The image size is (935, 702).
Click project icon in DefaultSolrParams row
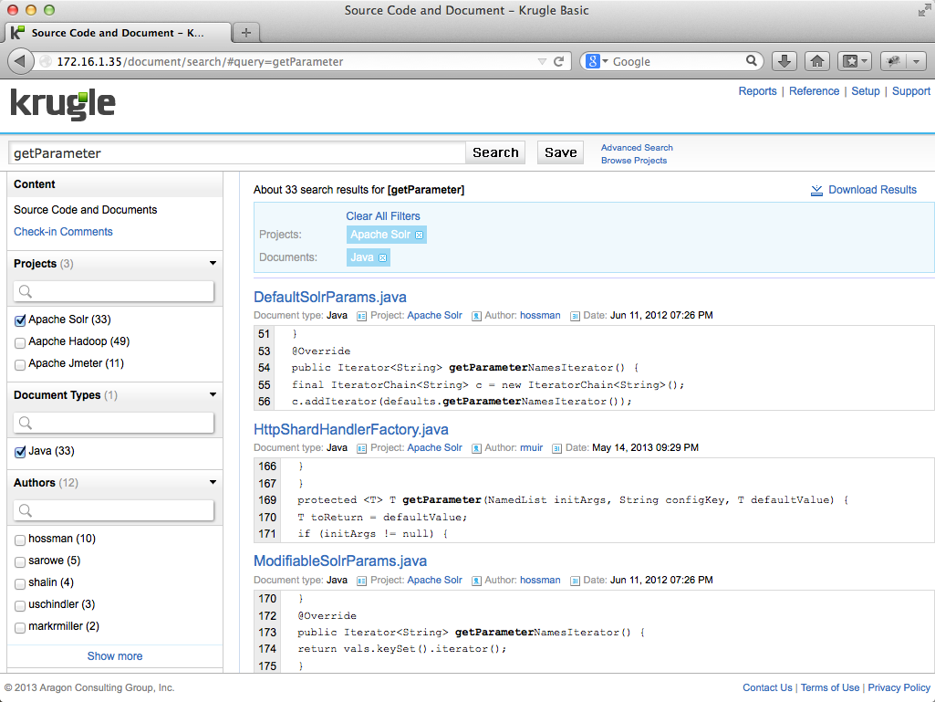pyautogui.click(x=361, y=316)
